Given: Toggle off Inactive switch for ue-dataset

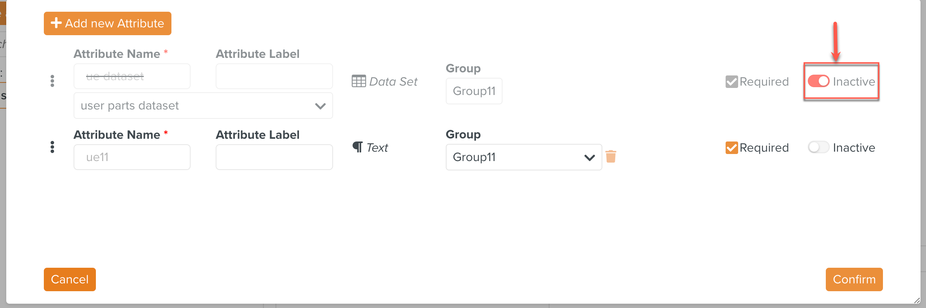Looking at the screenshot, I should coord(818,81).
